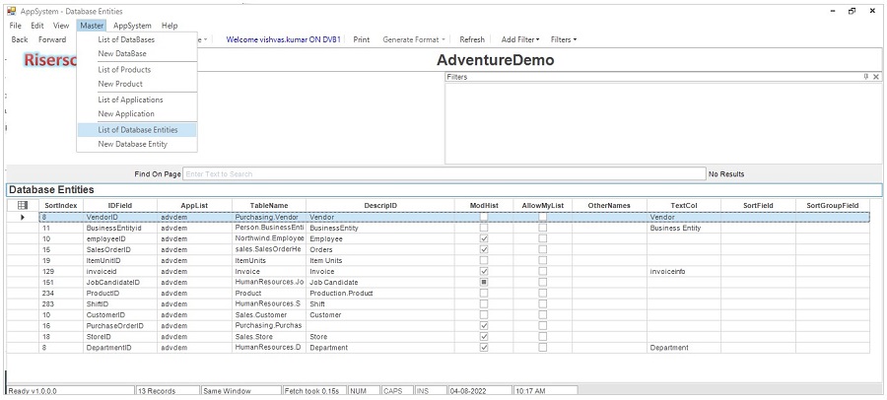Uncheck ModHist for DepartmentID row
Viewport: 887px width, 400px height.
[x=484, y=348]
